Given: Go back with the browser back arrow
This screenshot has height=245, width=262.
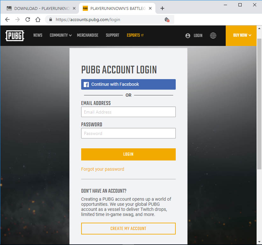Looking at the screenshot, I should tap(7, 19).
